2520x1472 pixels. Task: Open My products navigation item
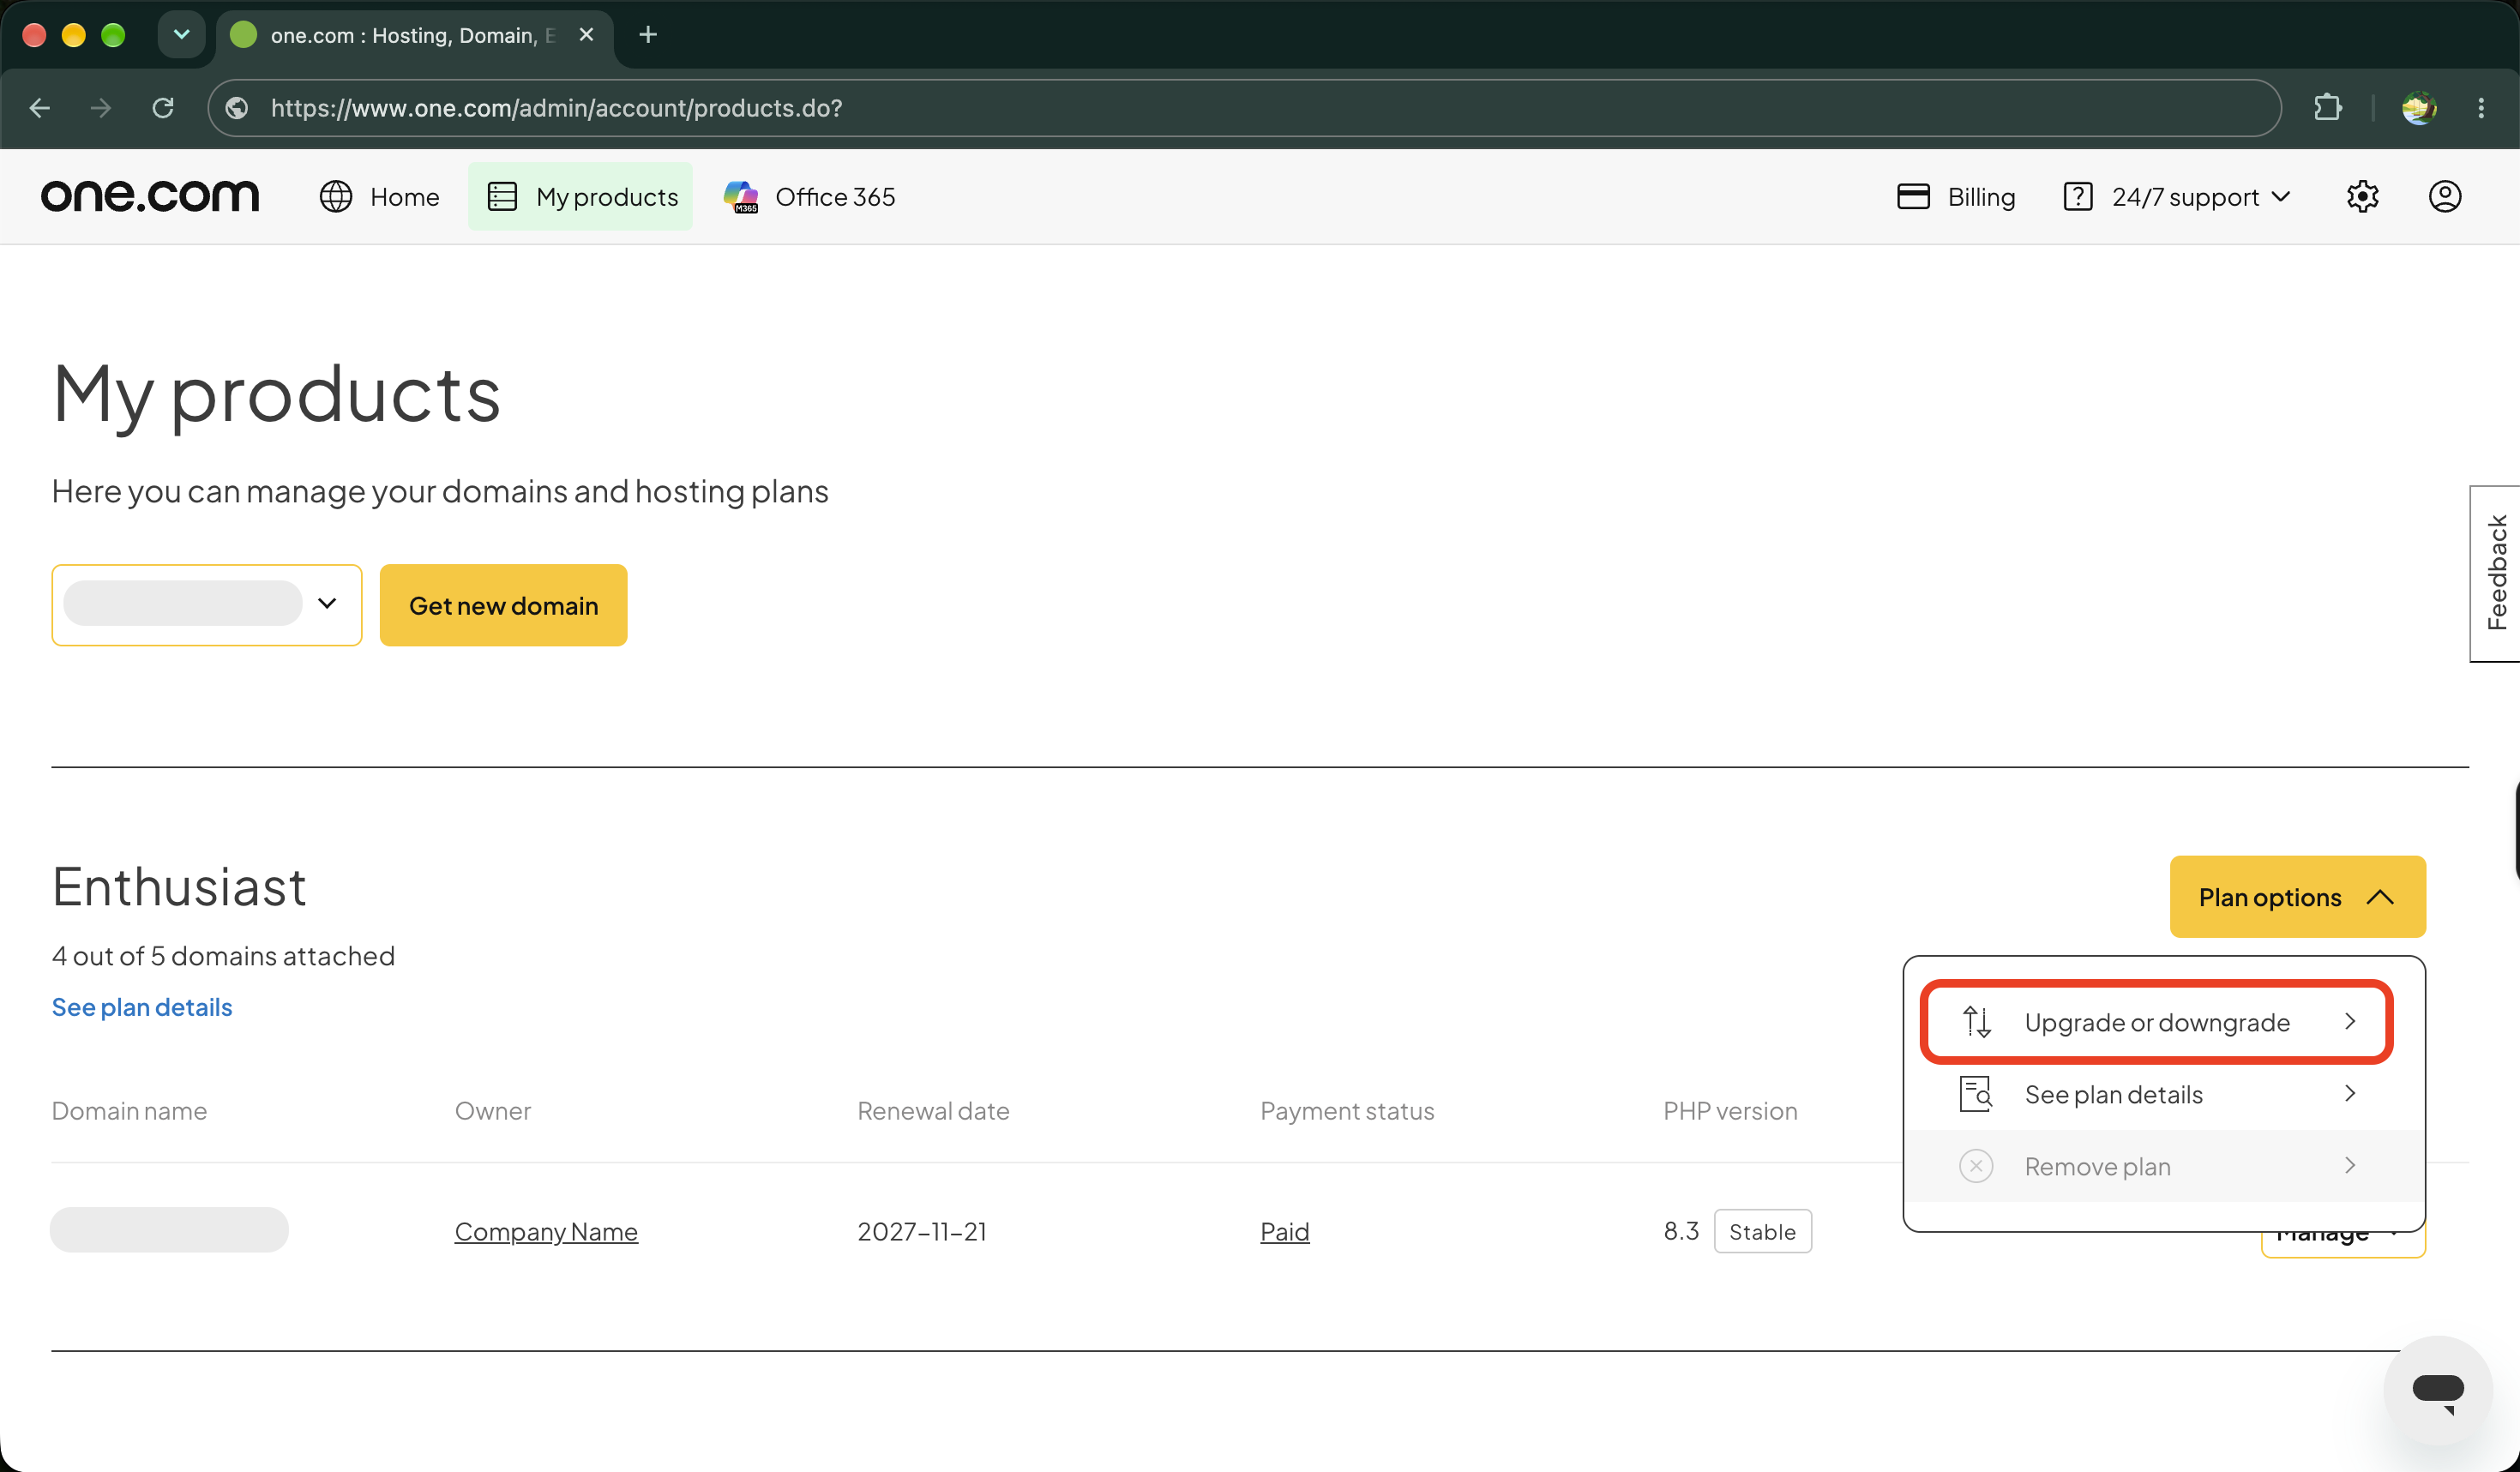click(581, 197)
